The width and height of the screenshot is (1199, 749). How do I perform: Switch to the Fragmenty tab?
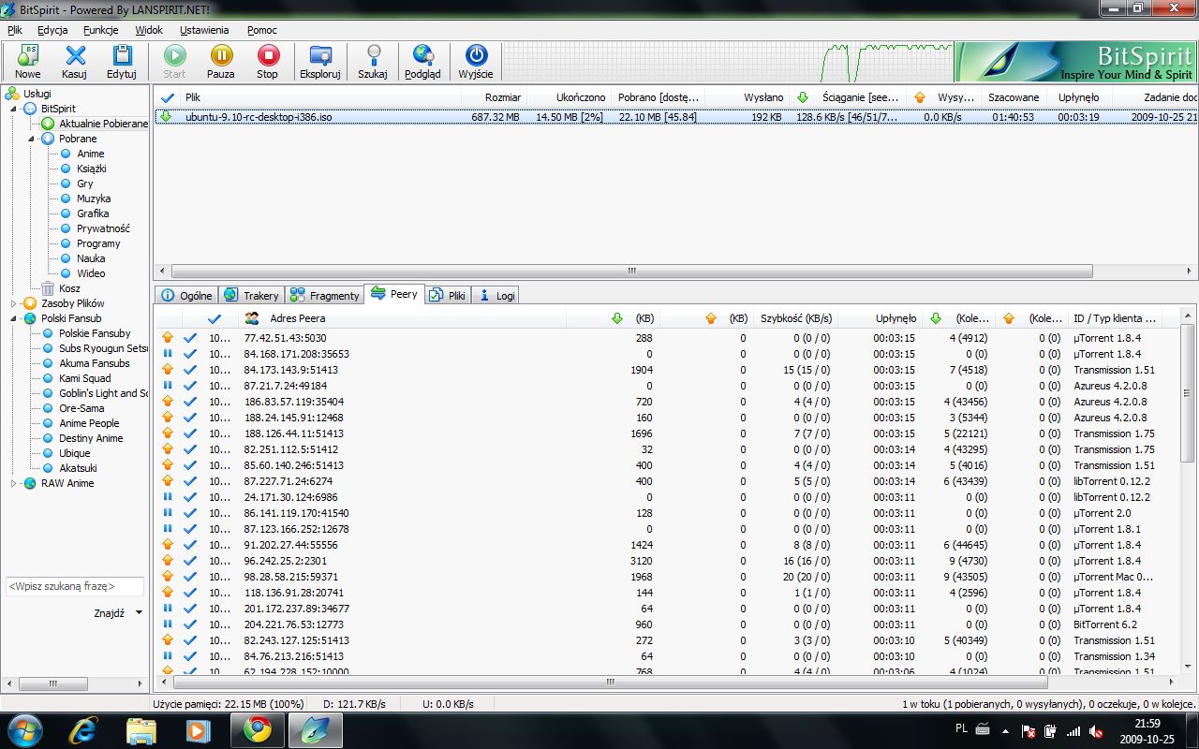click(325, 295)
